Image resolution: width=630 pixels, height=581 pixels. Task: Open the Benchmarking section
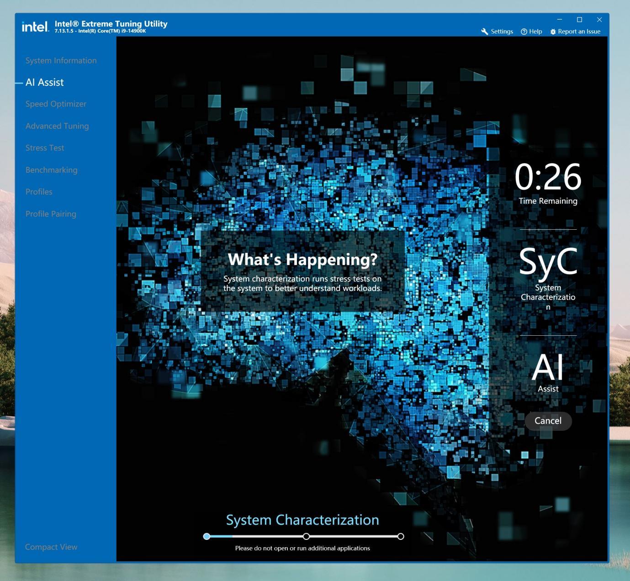coord(52,169)
